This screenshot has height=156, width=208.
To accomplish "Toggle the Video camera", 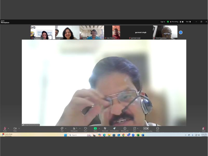I will coord(15,129).
